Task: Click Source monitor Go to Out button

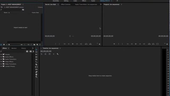Action: (81, 44)
